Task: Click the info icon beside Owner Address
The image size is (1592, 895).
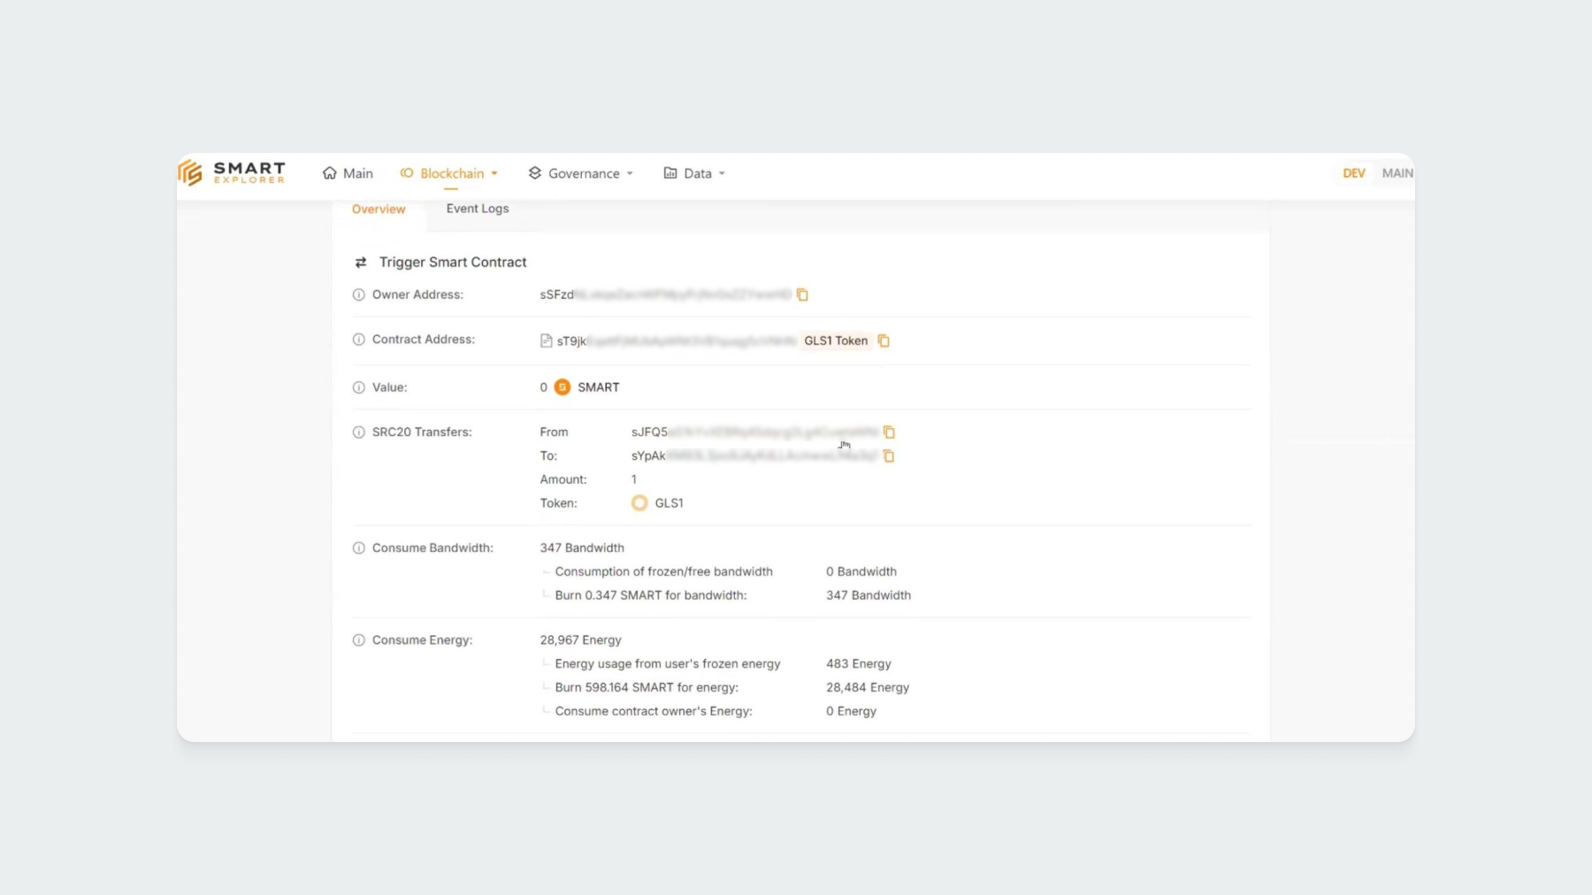Action: (x=359, y=295)
